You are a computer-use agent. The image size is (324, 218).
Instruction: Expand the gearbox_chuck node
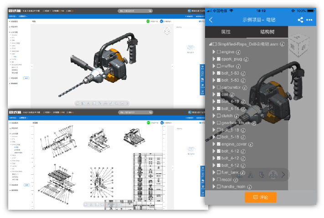[214, 123]
